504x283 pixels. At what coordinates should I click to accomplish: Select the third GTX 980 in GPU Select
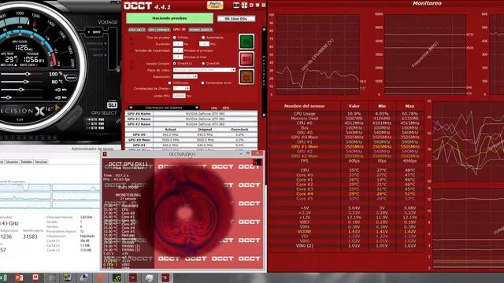click(x=96, y=127)
